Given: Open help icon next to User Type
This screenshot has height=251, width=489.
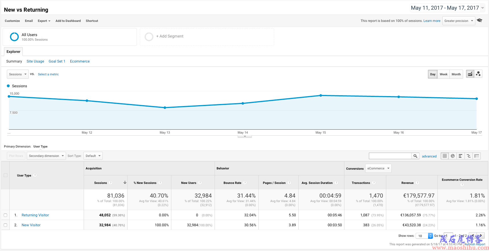Looking at the screenshot, I should point(35,175).
